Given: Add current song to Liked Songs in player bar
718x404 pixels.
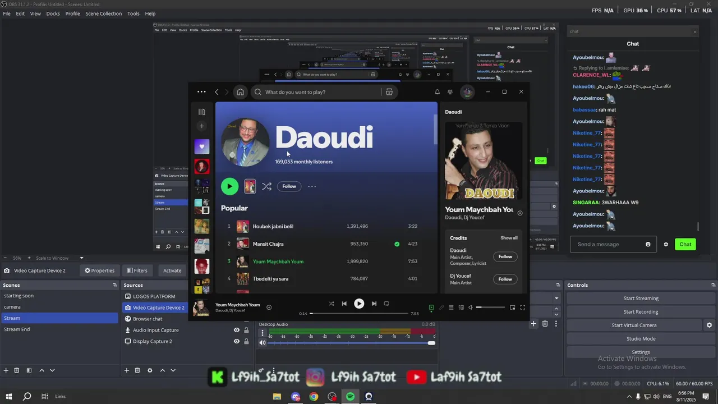Looking at the screenshot, I should click(x=269, y=307).
